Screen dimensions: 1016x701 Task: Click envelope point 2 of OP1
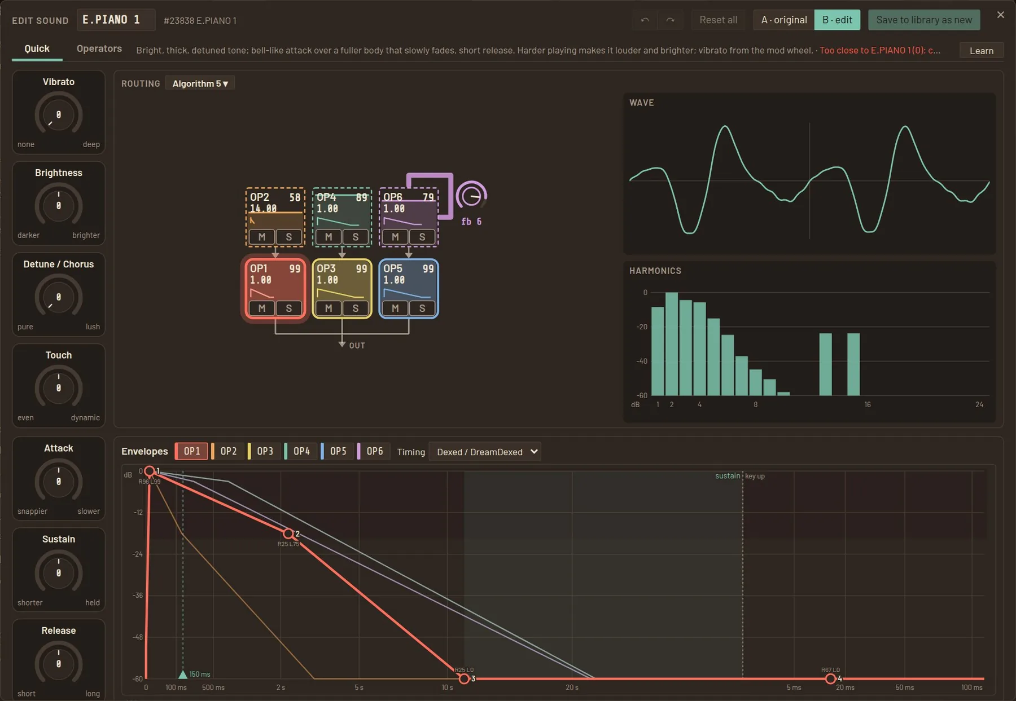[x=288, y=534]
